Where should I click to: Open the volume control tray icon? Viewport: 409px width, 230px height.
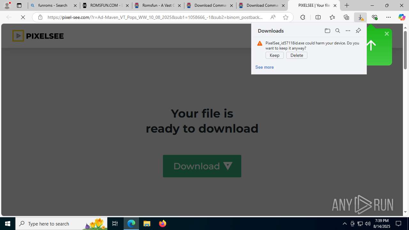pyautogui.click(x=368, y=224)
